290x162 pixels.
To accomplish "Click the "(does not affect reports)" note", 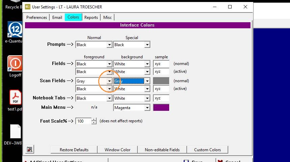I will [121, 121].
